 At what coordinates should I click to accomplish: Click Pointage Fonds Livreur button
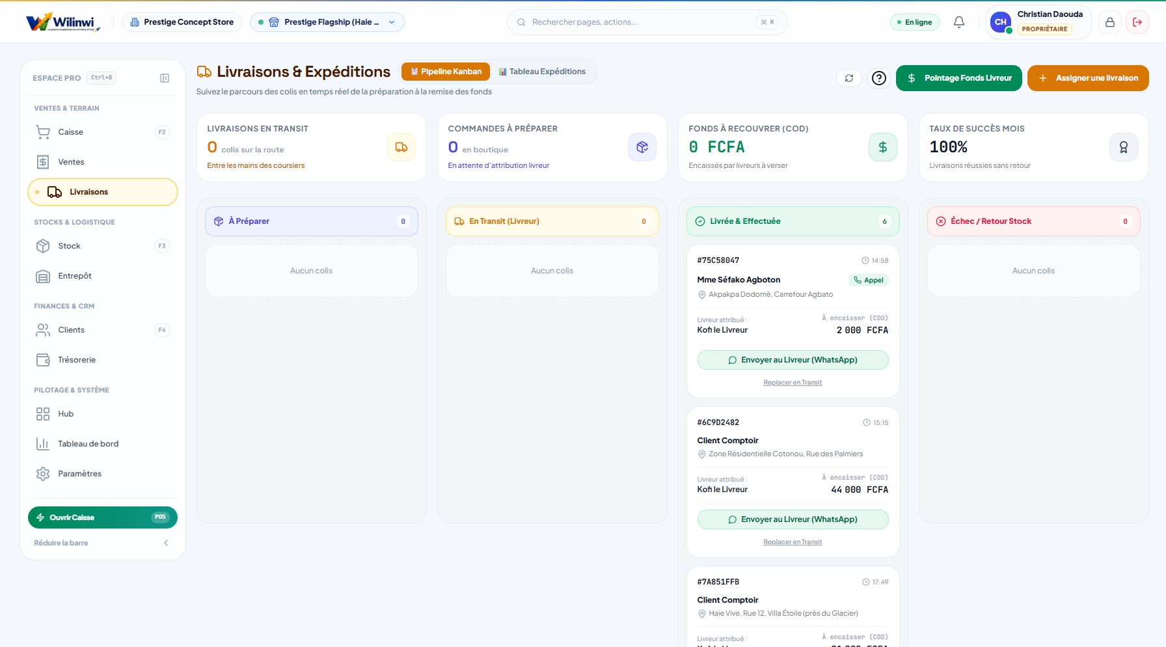959,78
